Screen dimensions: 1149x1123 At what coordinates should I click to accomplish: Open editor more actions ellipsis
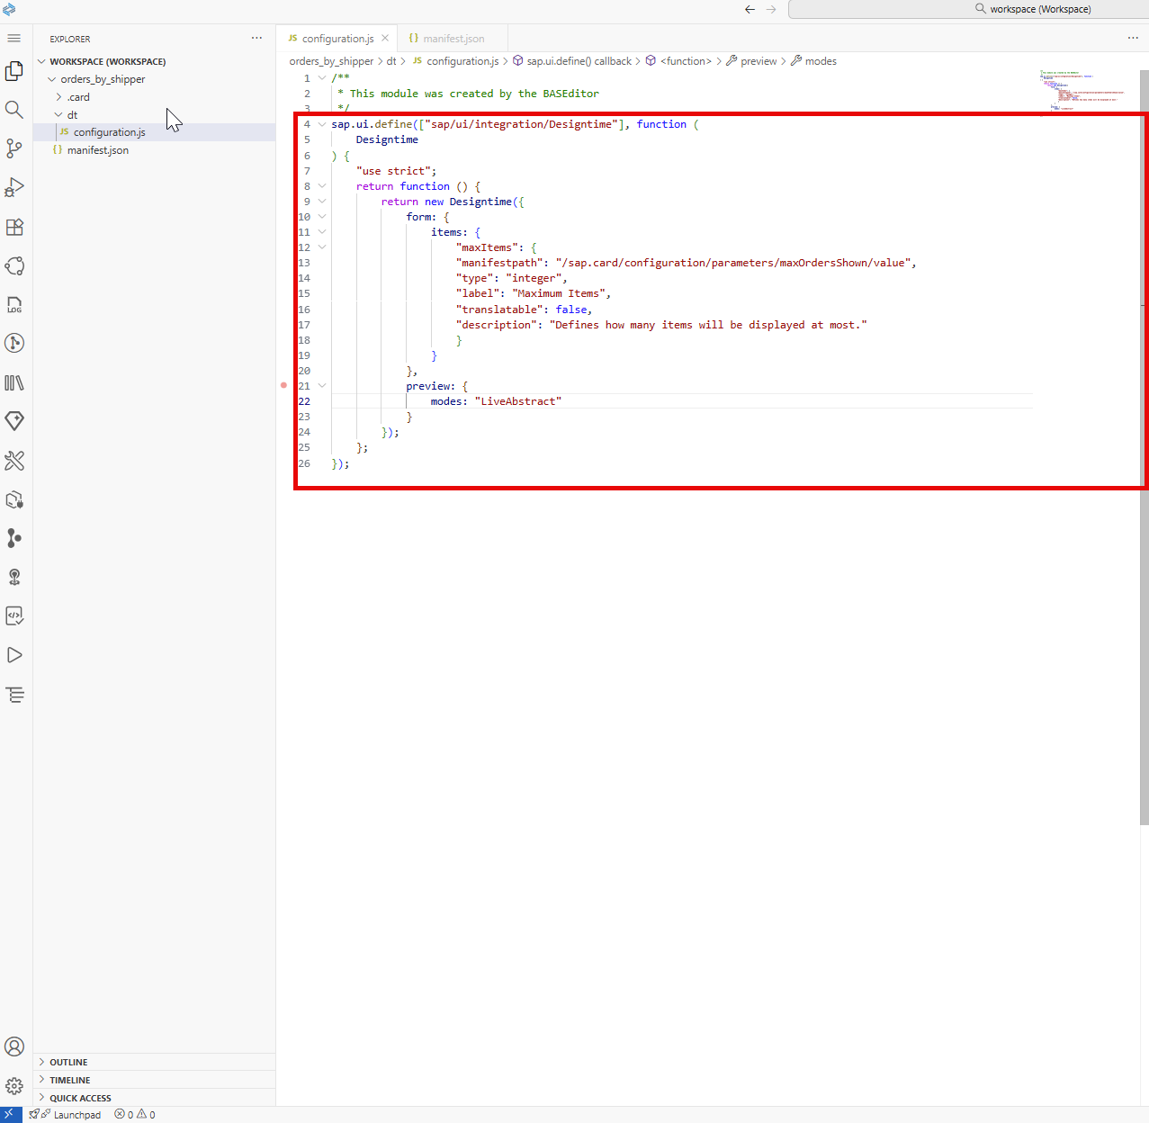pos(1133,39)
